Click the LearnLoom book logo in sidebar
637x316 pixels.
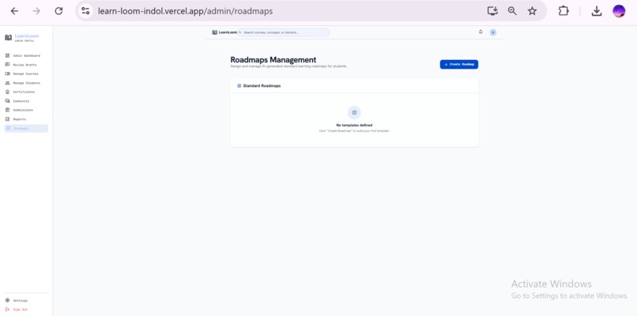pyautogui.click(x=8, y=38)
